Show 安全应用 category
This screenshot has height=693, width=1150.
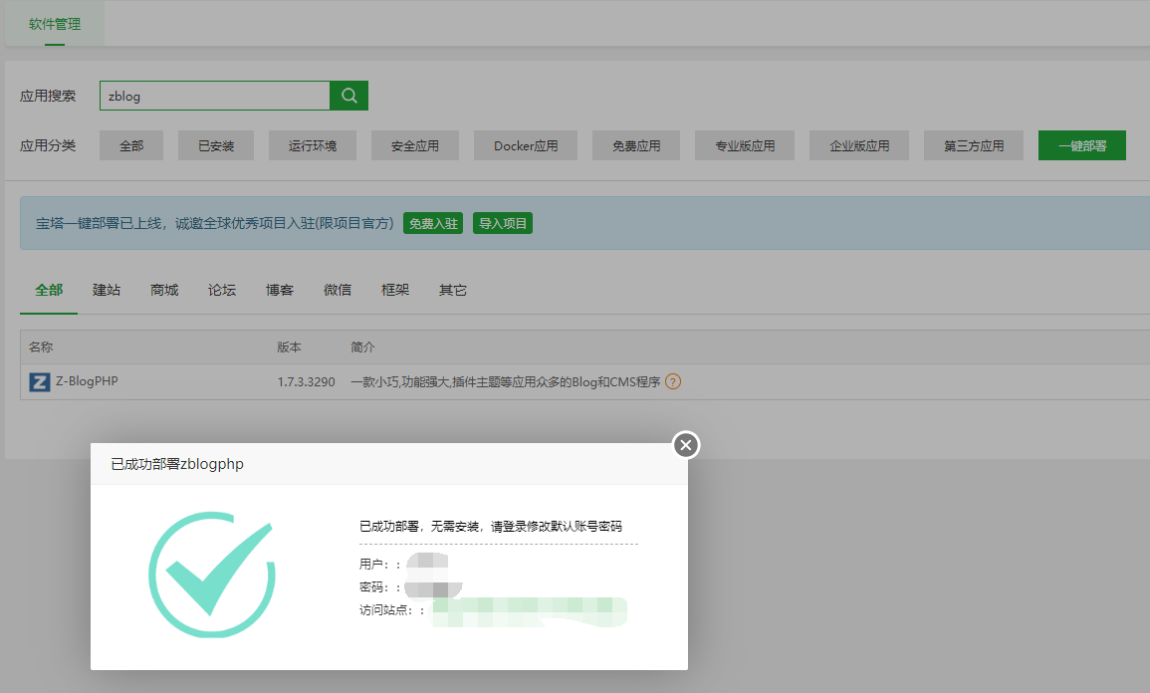tap(415, 146)
